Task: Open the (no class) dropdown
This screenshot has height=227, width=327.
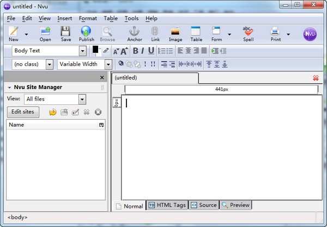Action: pyautogui.click(x=50, y=64)
